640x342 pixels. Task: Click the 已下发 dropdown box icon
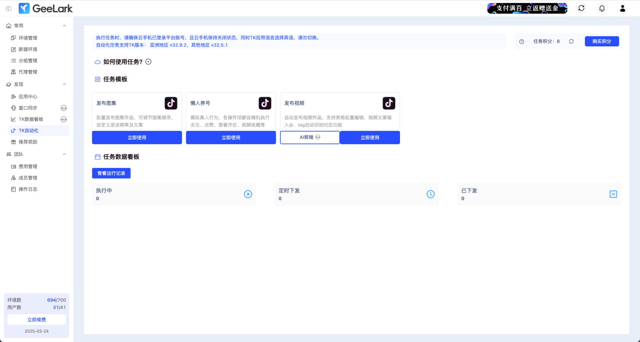point(613,194)
